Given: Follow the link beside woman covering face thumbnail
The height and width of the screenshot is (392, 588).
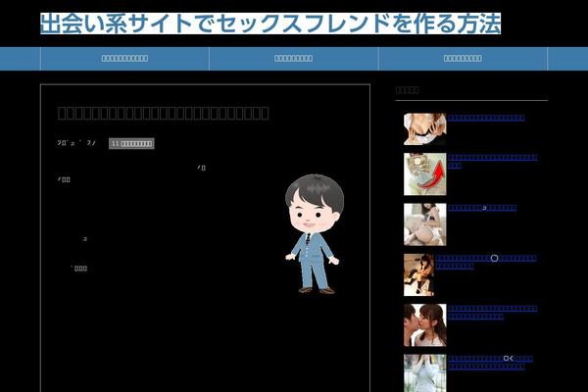Looking at the screenshot, I should (x=490, y=363).
